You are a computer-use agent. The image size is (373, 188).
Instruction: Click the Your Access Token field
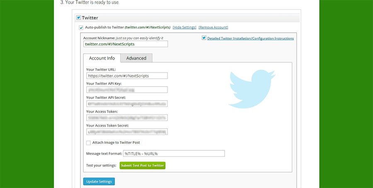click(127, 118)
